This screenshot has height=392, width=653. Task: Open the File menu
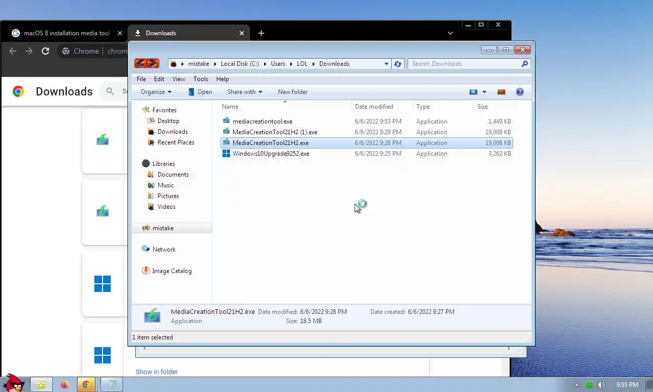point(141,79)
